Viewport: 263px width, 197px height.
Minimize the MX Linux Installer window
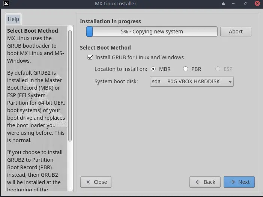pyautogui.click(x=233, y=3)
